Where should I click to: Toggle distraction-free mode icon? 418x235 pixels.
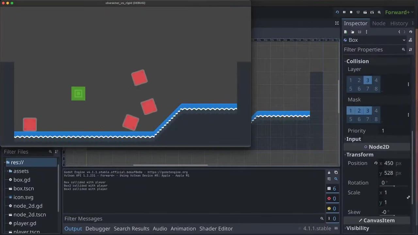click(x=337, y=23)
